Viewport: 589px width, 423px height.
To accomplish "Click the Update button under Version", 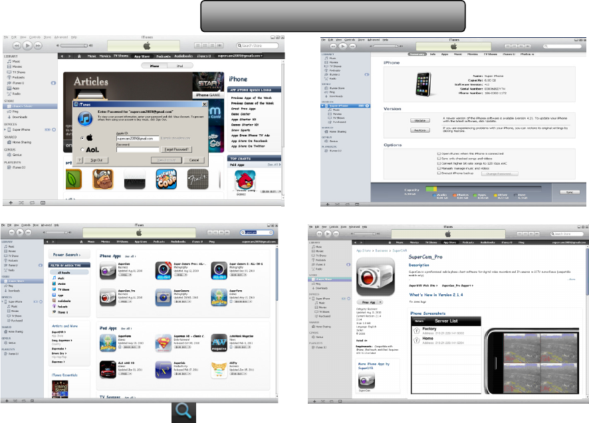I will click(x=420, y=120).
